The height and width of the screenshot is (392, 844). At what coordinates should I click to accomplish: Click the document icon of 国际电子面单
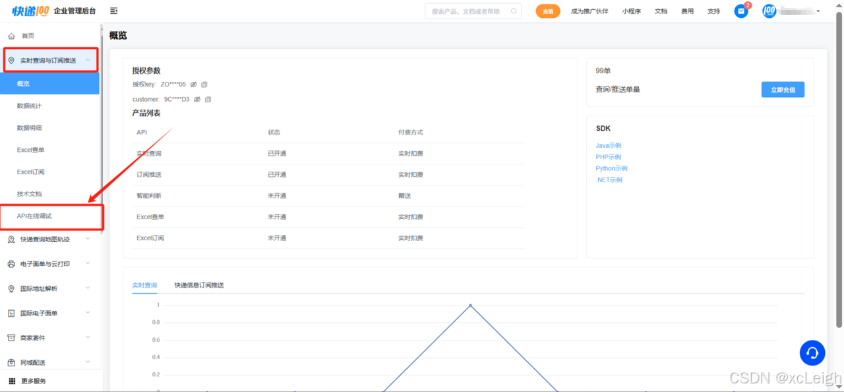coord(11,313)
